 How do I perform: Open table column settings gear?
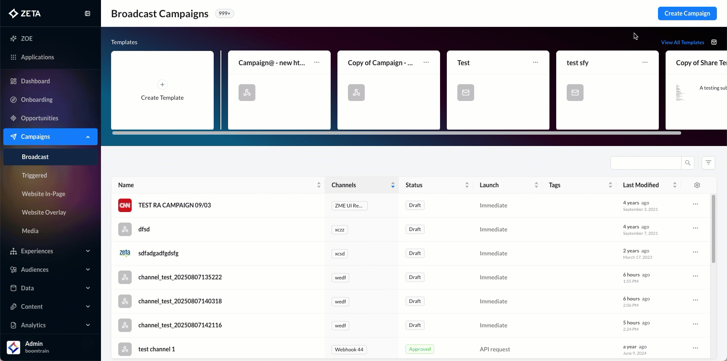697,185
